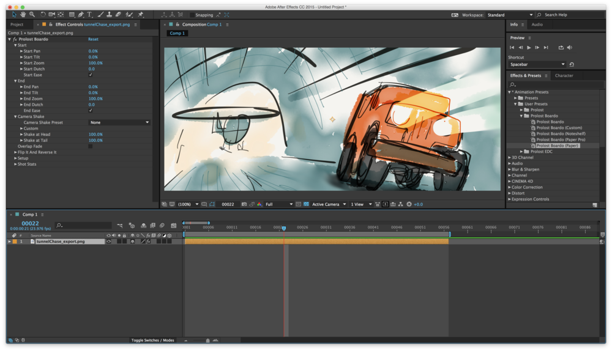
Task: Select the Puppet Pin tool
Action: (141, 15)
